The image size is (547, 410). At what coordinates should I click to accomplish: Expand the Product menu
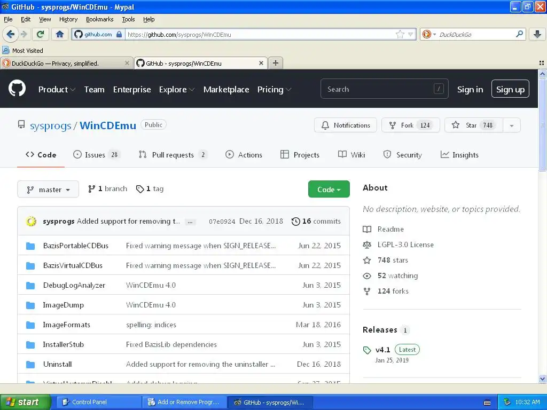click(x=57, y=90)
